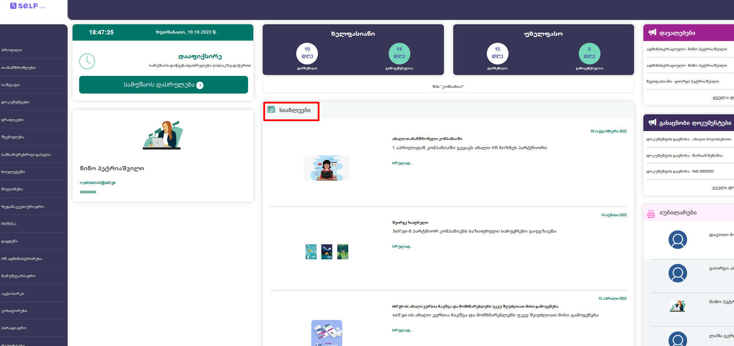Image resolution: width=734 pixels, height=346 pixels.
Task: Open ყველა link under გასაცნობი დოკუმენტები list
Action: (x=723, y=188)
